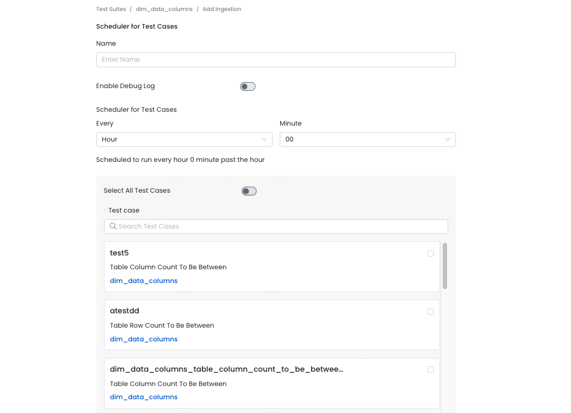This screenshot has height=413, width=571.
Task: Open dim_data_columns link under test5
Action: [144, 281]
